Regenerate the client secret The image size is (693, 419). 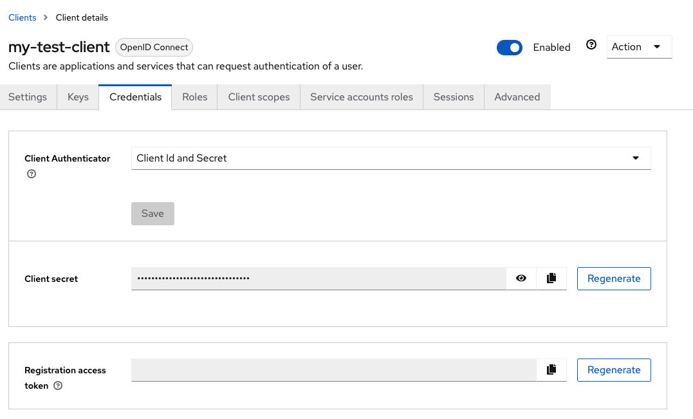click(614, 279)
